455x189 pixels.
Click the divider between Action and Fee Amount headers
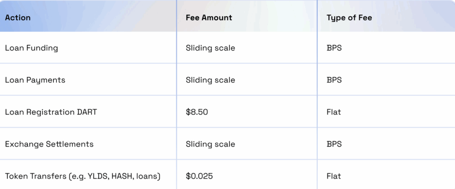176,16
